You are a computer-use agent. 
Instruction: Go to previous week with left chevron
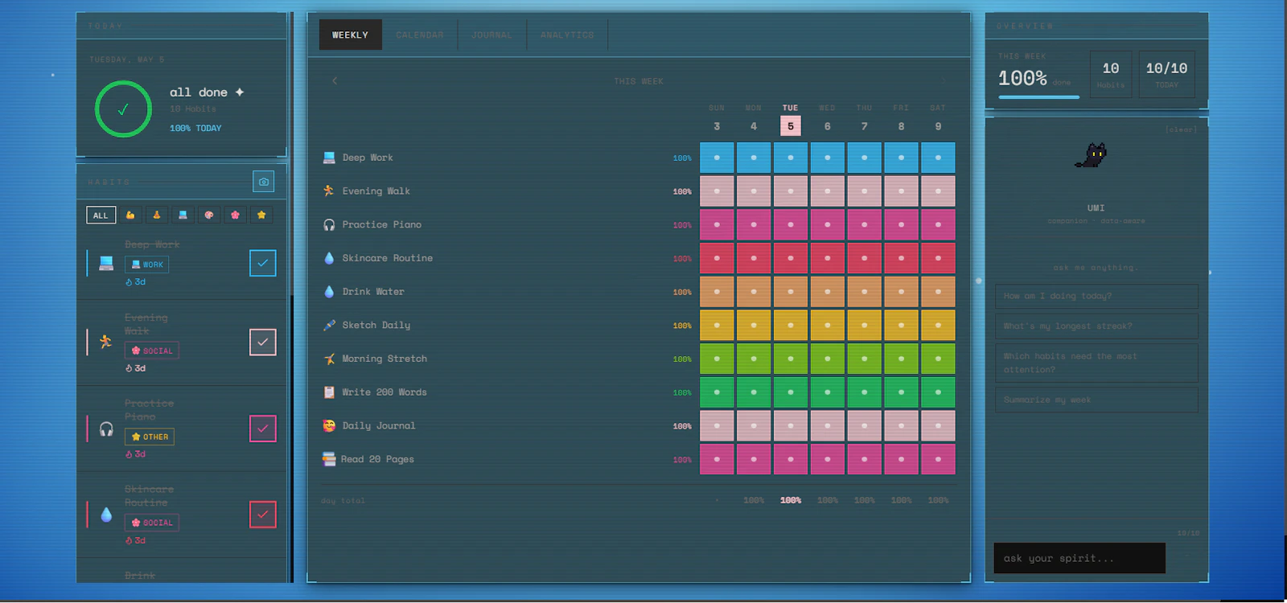pyautogui.click(x=335, y=80)
